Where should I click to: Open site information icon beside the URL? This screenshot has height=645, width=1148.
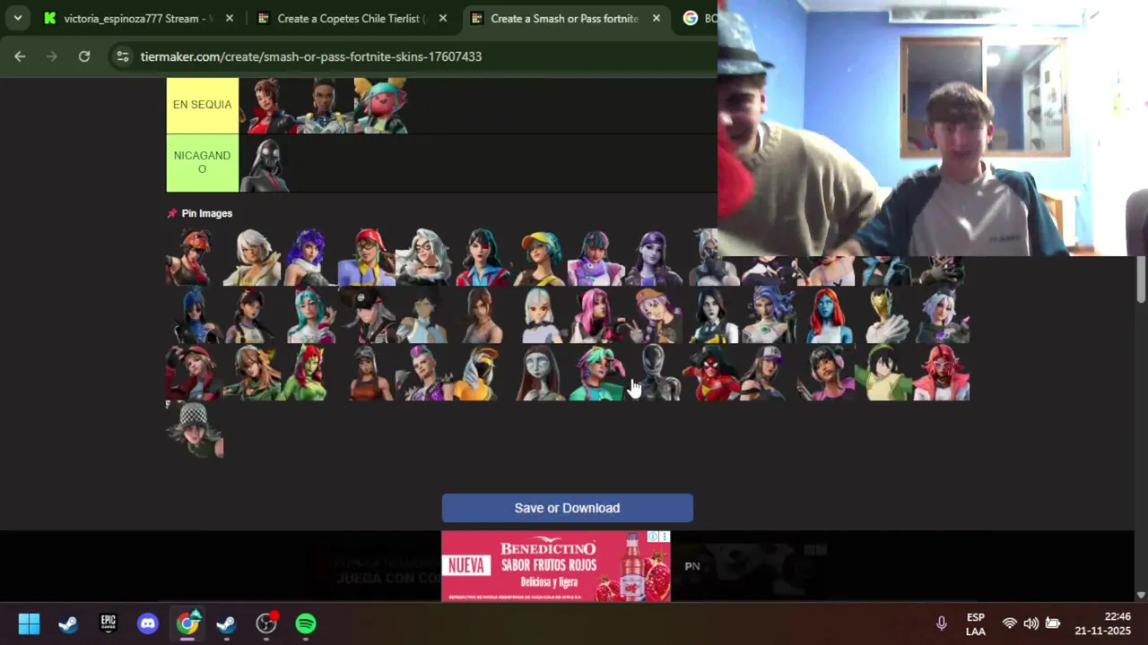click(123, 56)
